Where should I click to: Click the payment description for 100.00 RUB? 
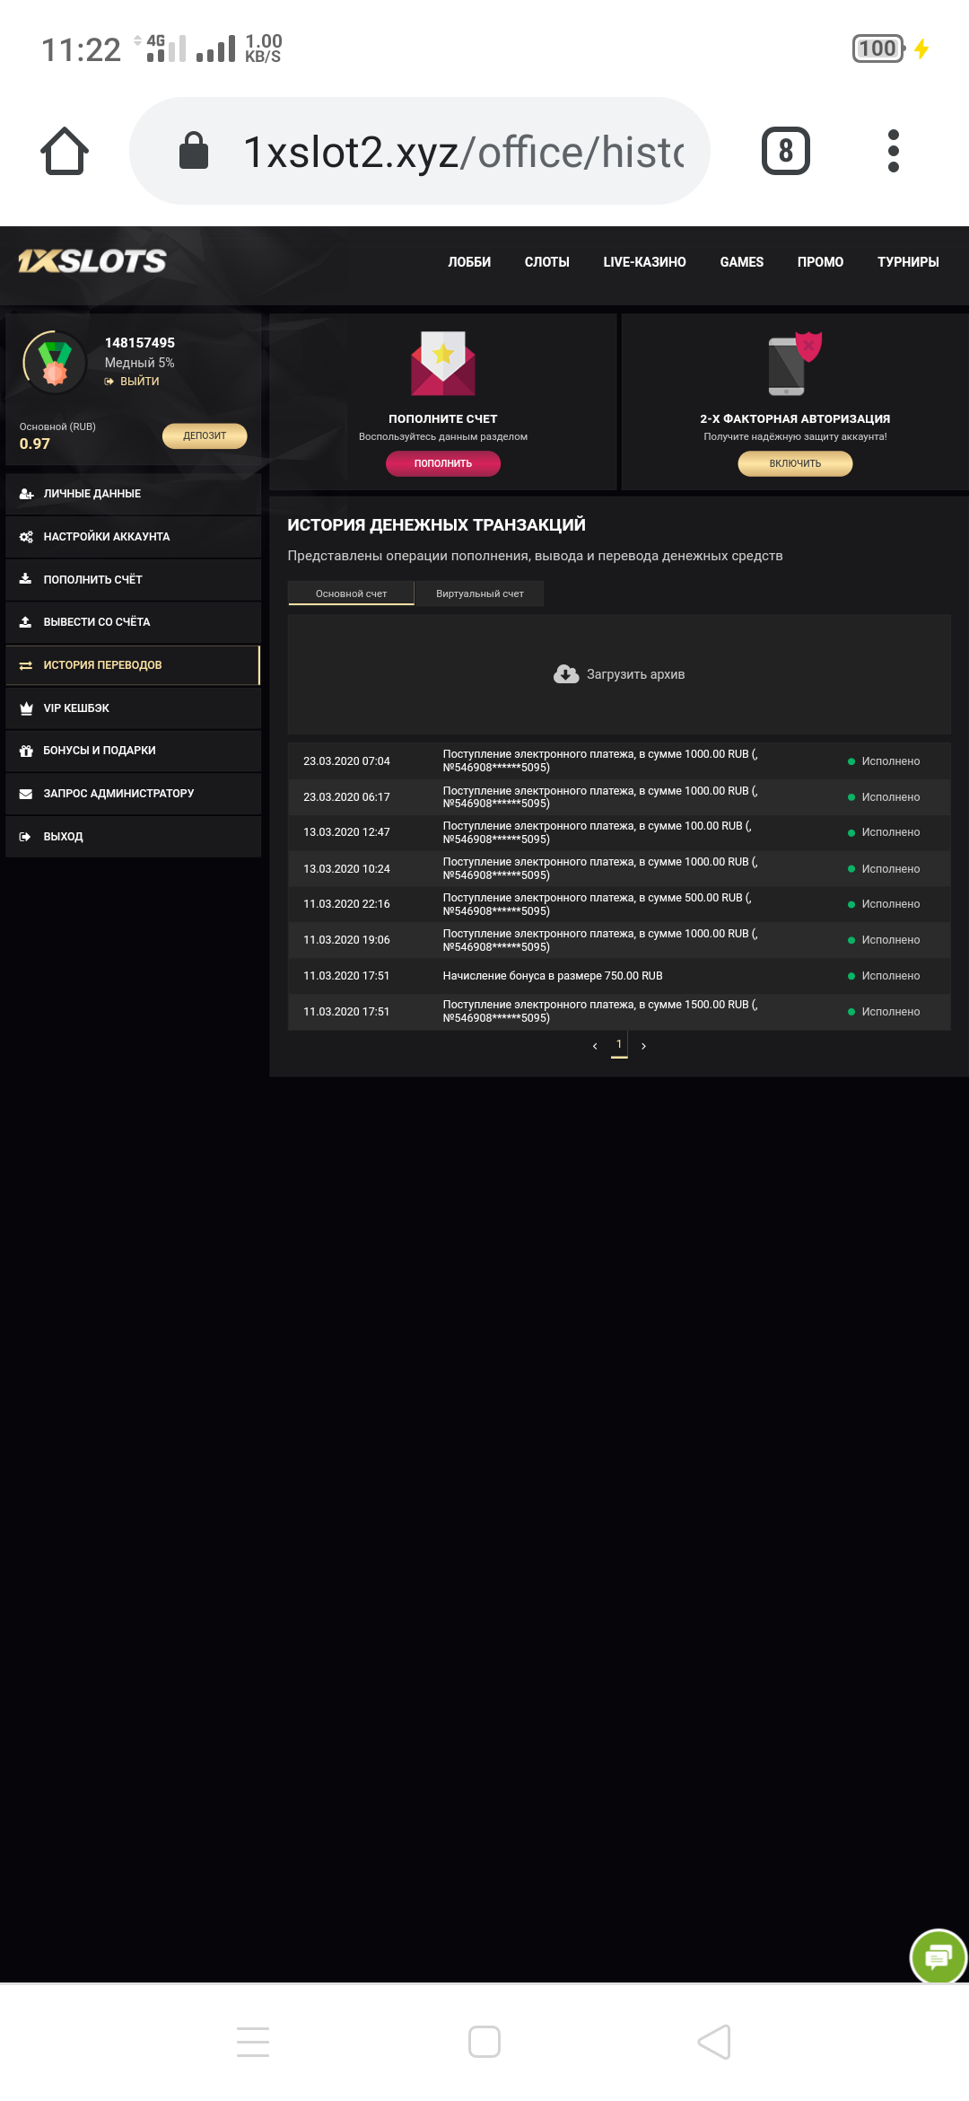pos(598,832)
